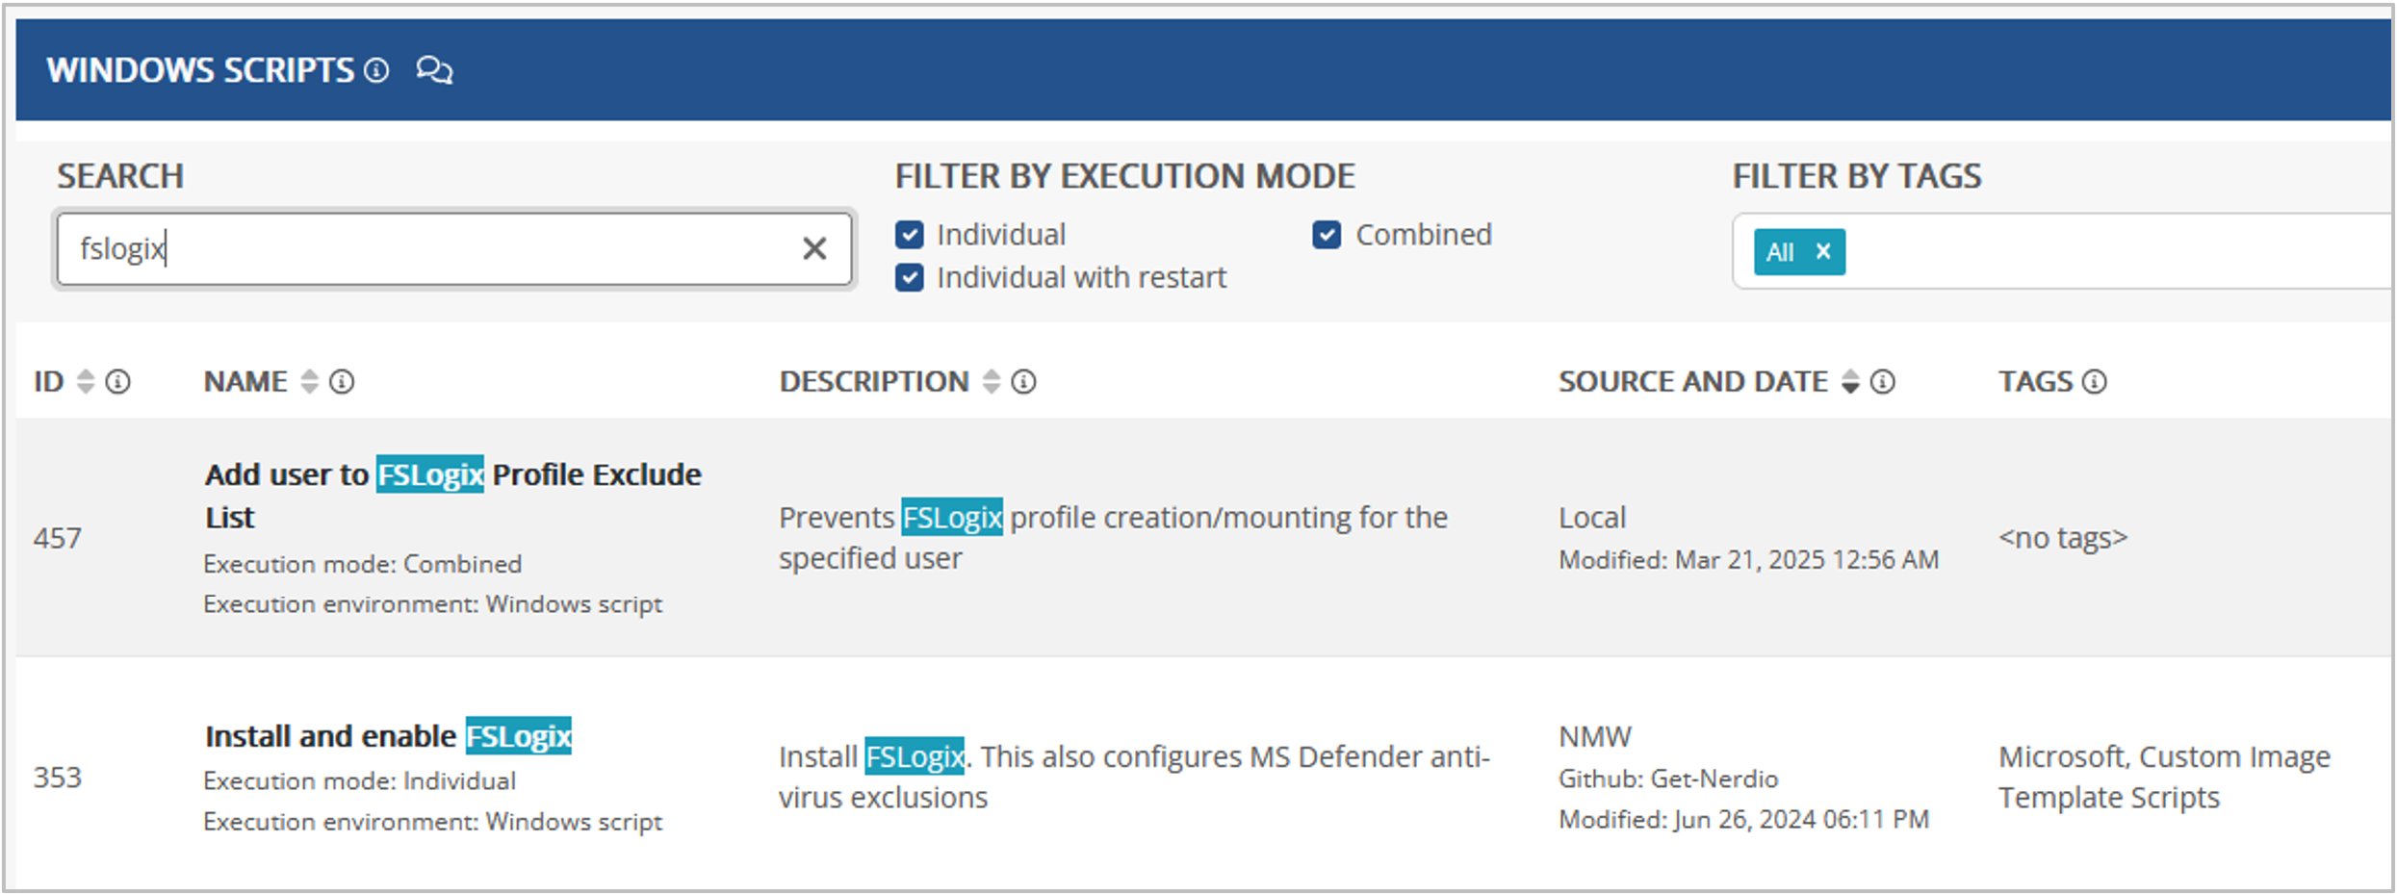
Task: Disable the Individual with restart checkbox
Action: [x=910, y=278]
